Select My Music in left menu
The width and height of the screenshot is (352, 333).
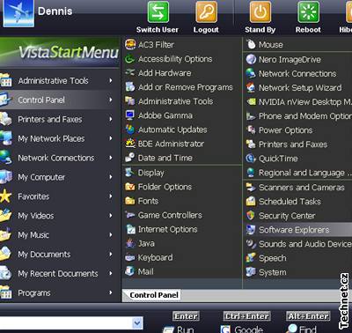coord(59,235)
